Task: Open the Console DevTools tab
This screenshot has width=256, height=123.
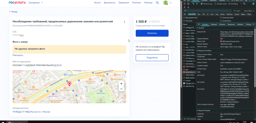Action: (x=204, y=0)
